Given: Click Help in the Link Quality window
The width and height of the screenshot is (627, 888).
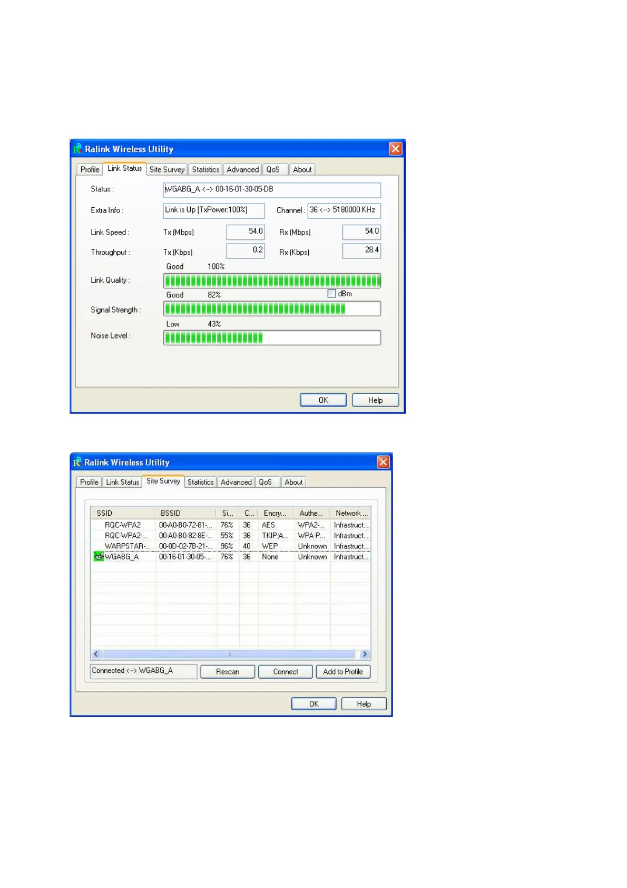Looking at the screenshot, I should [x=375, y=400].
